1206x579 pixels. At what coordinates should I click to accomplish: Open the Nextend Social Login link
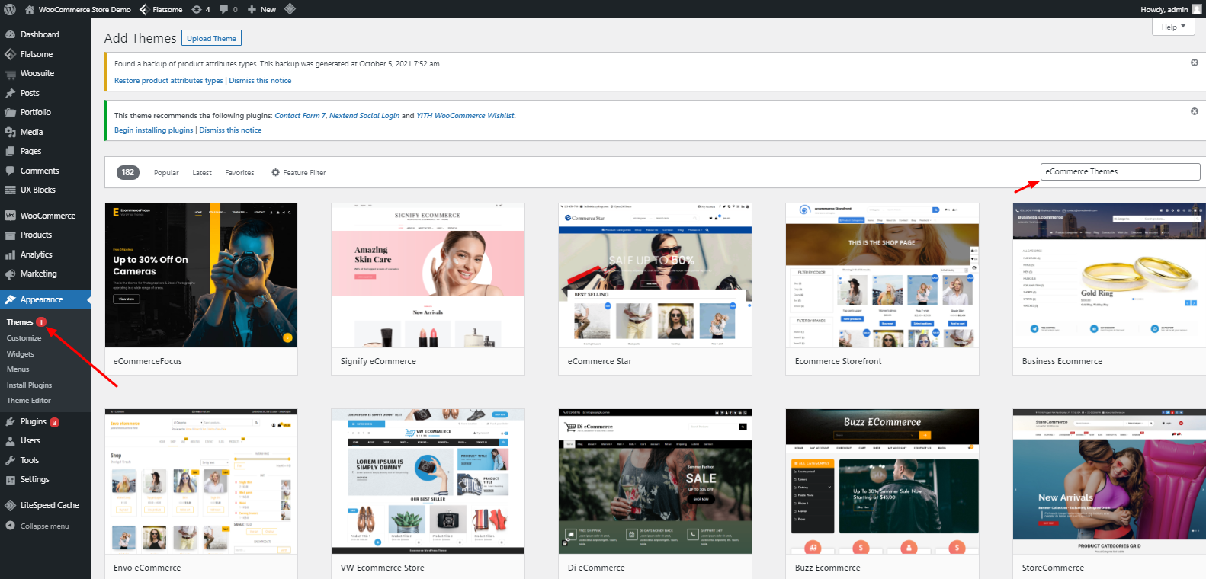click(364, 116)
